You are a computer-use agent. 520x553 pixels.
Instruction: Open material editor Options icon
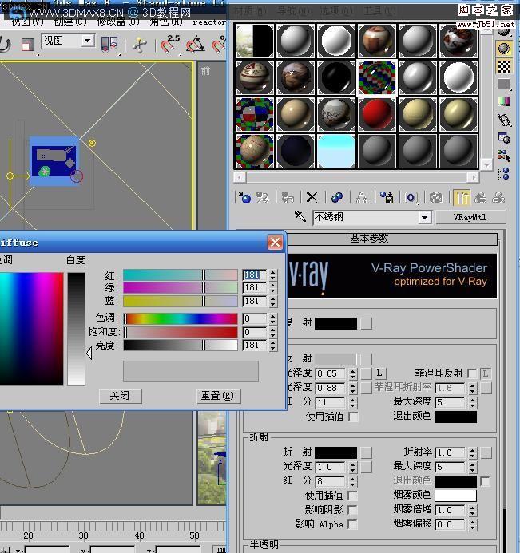click(504, 137)
